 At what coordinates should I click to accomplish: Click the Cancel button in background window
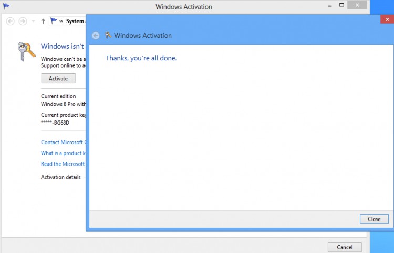345,247
